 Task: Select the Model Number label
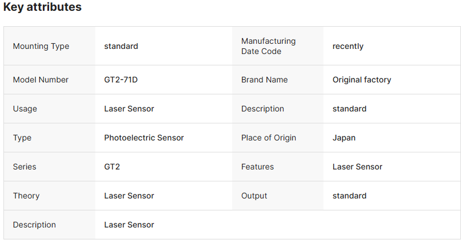click(41, 80)
